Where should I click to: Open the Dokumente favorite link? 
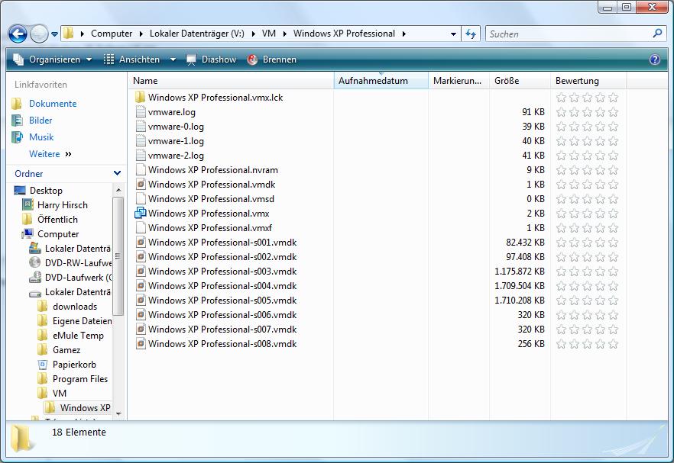click(x=53, y=104)
